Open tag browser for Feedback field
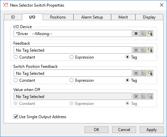167x137 pixels. (143, 50)
